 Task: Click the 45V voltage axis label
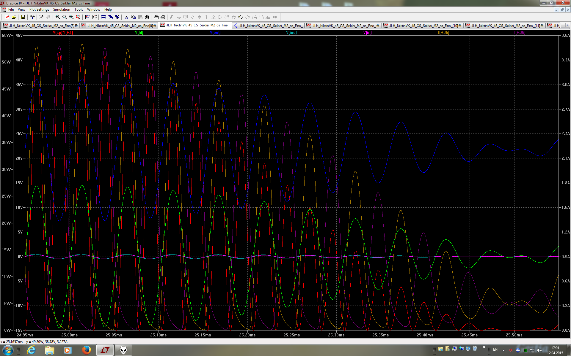click(x=19, y=35)
